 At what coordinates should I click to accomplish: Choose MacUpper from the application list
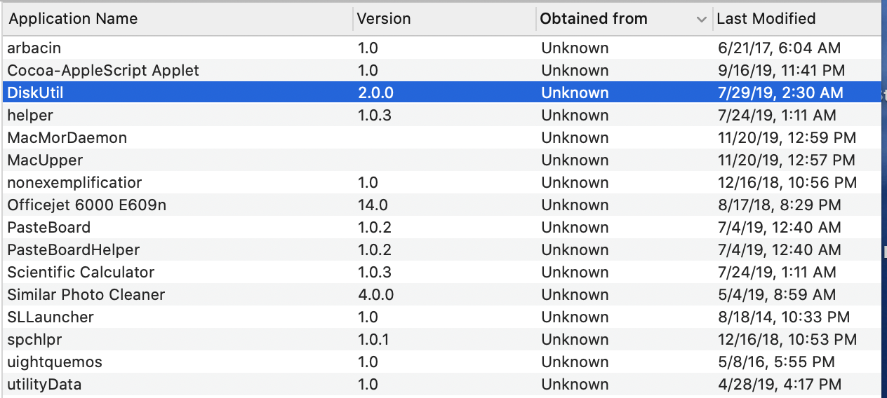[x=45, y=160]
